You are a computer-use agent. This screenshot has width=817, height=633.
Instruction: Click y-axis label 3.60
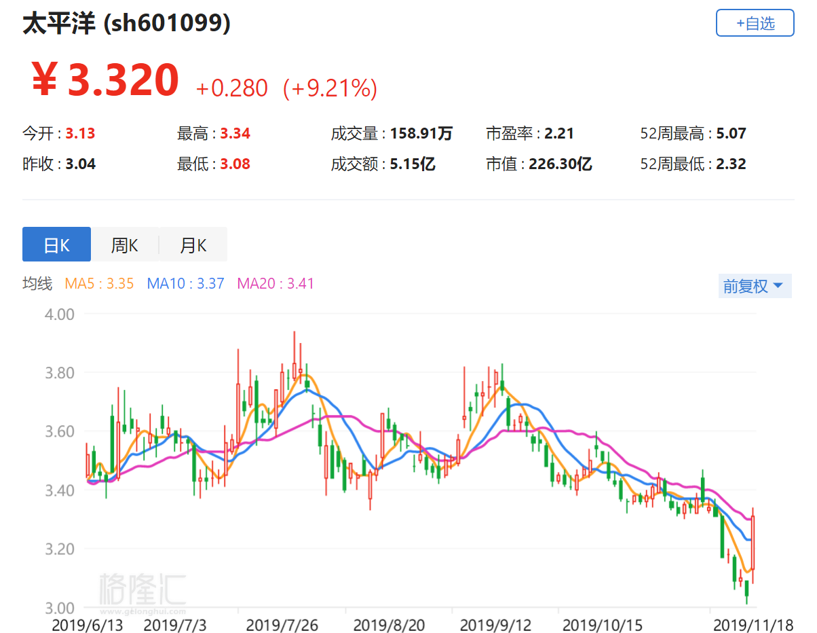click(x=60, y=432)
